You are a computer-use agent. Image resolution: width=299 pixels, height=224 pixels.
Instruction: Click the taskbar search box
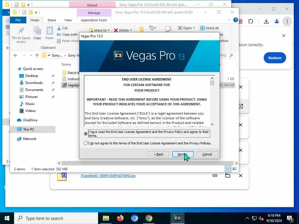pyautogui.click(x=56, y=218)
